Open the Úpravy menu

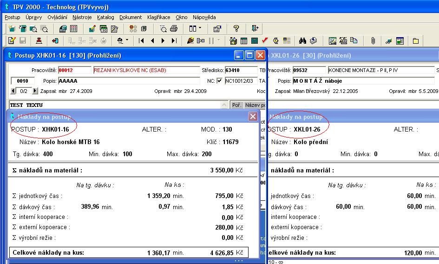pos(33,17)
